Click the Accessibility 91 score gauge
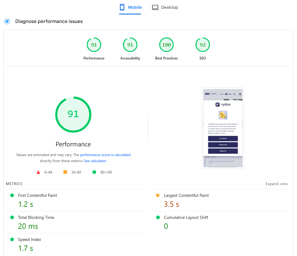Image resolution: width=297 pixels, height=256 pixels. click(x=130, y=45)
